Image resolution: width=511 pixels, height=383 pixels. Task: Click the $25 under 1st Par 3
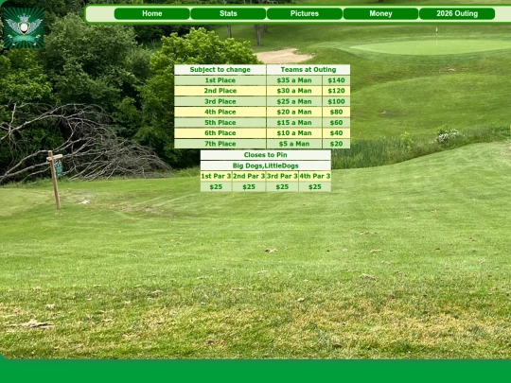pos(216,187)
